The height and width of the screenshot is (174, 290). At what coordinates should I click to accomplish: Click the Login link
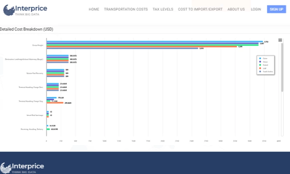[256, 9]
